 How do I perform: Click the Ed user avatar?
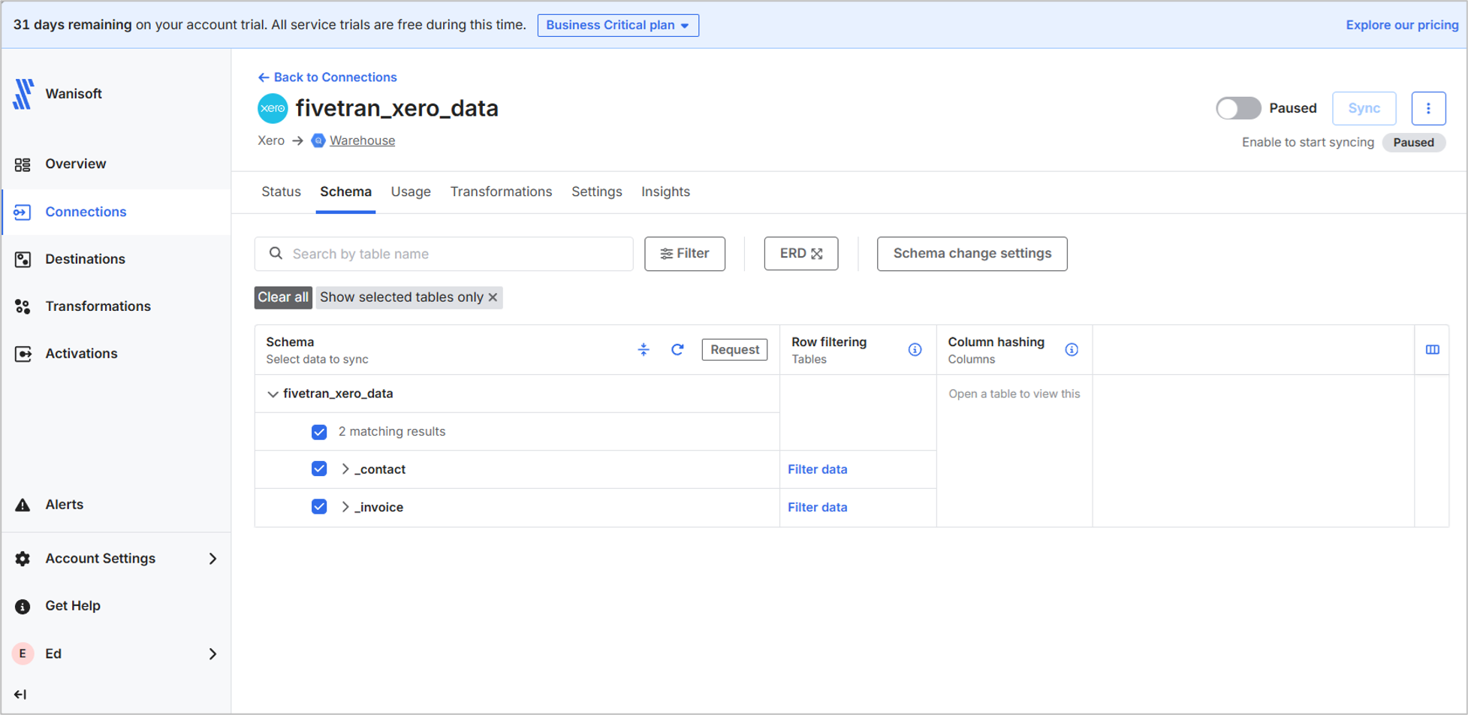(23, 653)
